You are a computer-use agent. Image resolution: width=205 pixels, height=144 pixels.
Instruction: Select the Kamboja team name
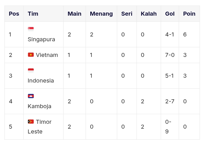[x=40, y=106]
